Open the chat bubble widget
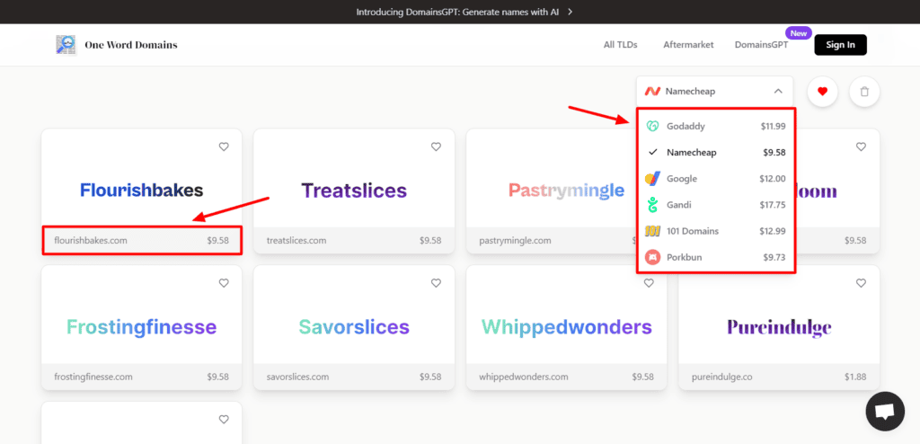The image size is (920, 444). [x=885, y=411]
